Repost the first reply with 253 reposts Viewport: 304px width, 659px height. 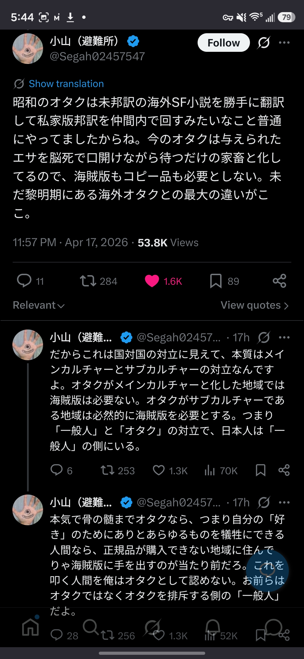tap(107, 470)
